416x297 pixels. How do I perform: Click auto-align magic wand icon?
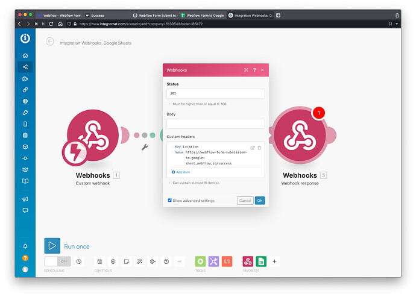139,261
